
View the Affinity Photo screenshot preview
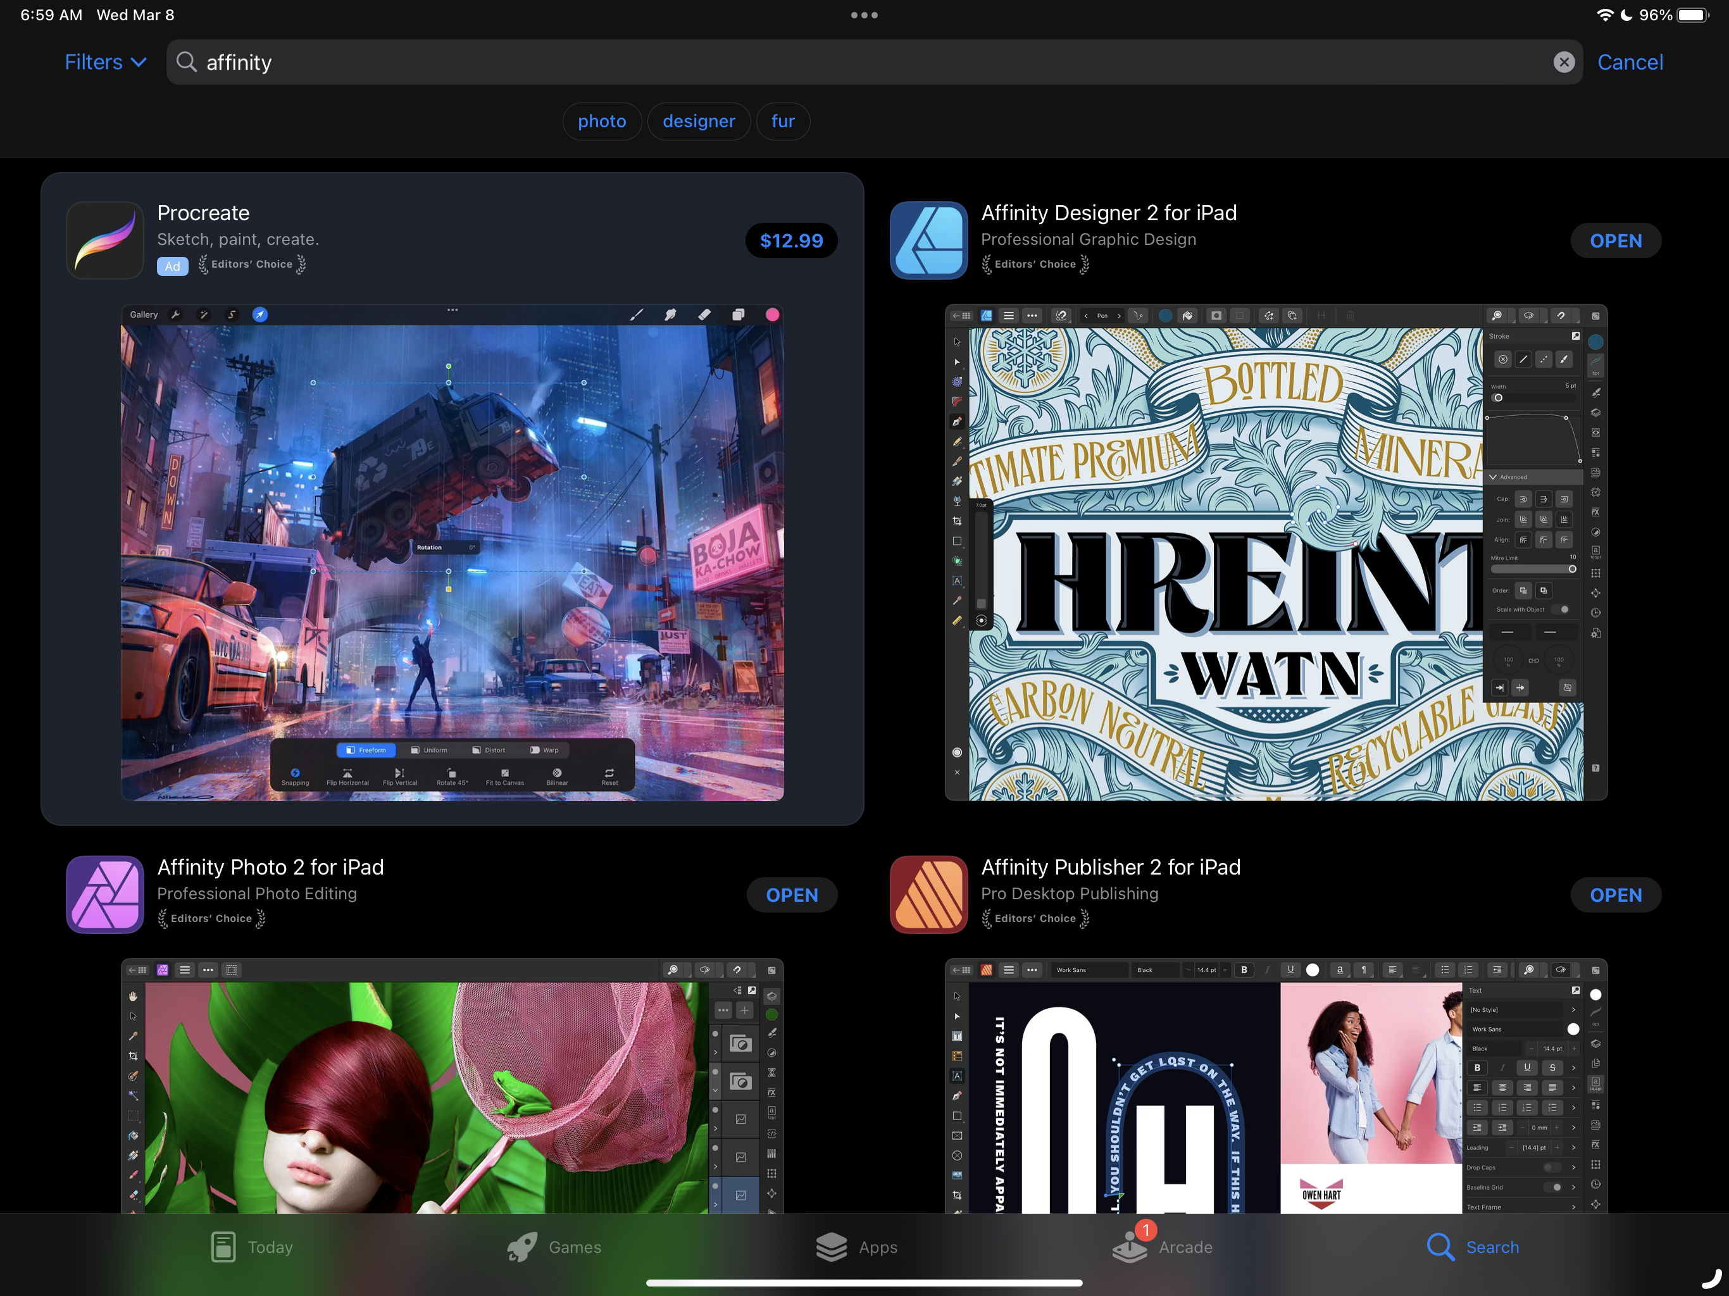tap(453, 1086)
